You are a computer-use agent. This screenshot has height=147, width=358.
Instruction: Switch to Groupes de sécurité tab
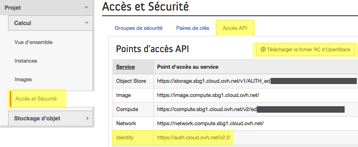[x=139, y=28]
